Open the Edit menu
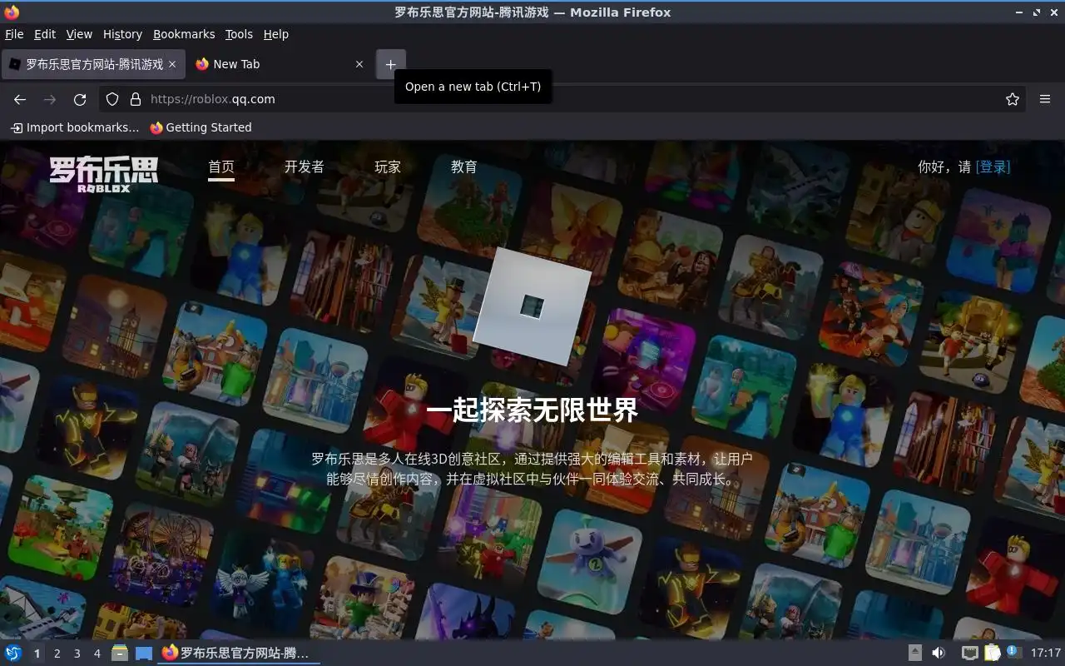Screen dimensions: 1065x666 (x=45, y=34)
